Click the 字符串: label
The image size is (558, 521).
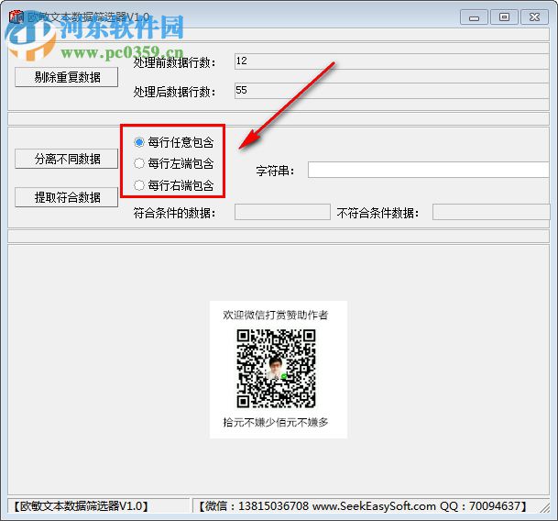[275, 171]
